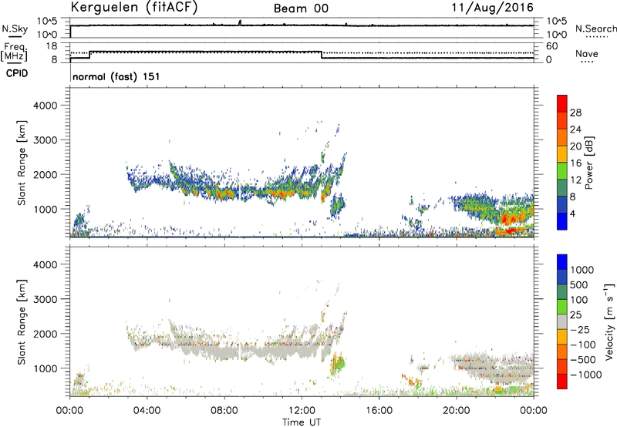This screenshot has width=617, height=427.
Task: Click the '08:00' time tick label
Action: click(224, 411)
